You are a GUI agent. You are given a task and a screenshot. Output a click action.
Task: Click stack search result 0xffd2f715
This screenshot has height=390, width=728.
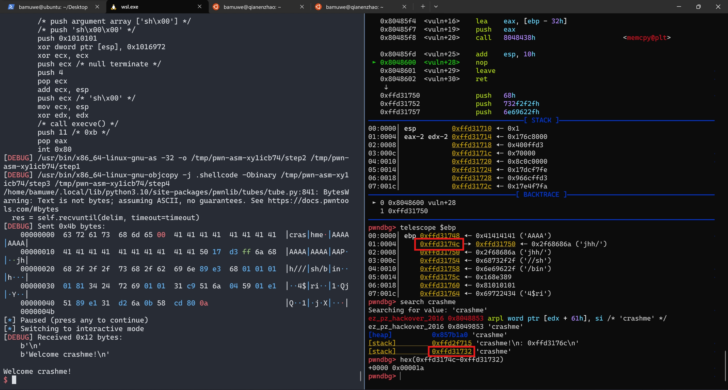pyautogui.click(x=452, y=343)
